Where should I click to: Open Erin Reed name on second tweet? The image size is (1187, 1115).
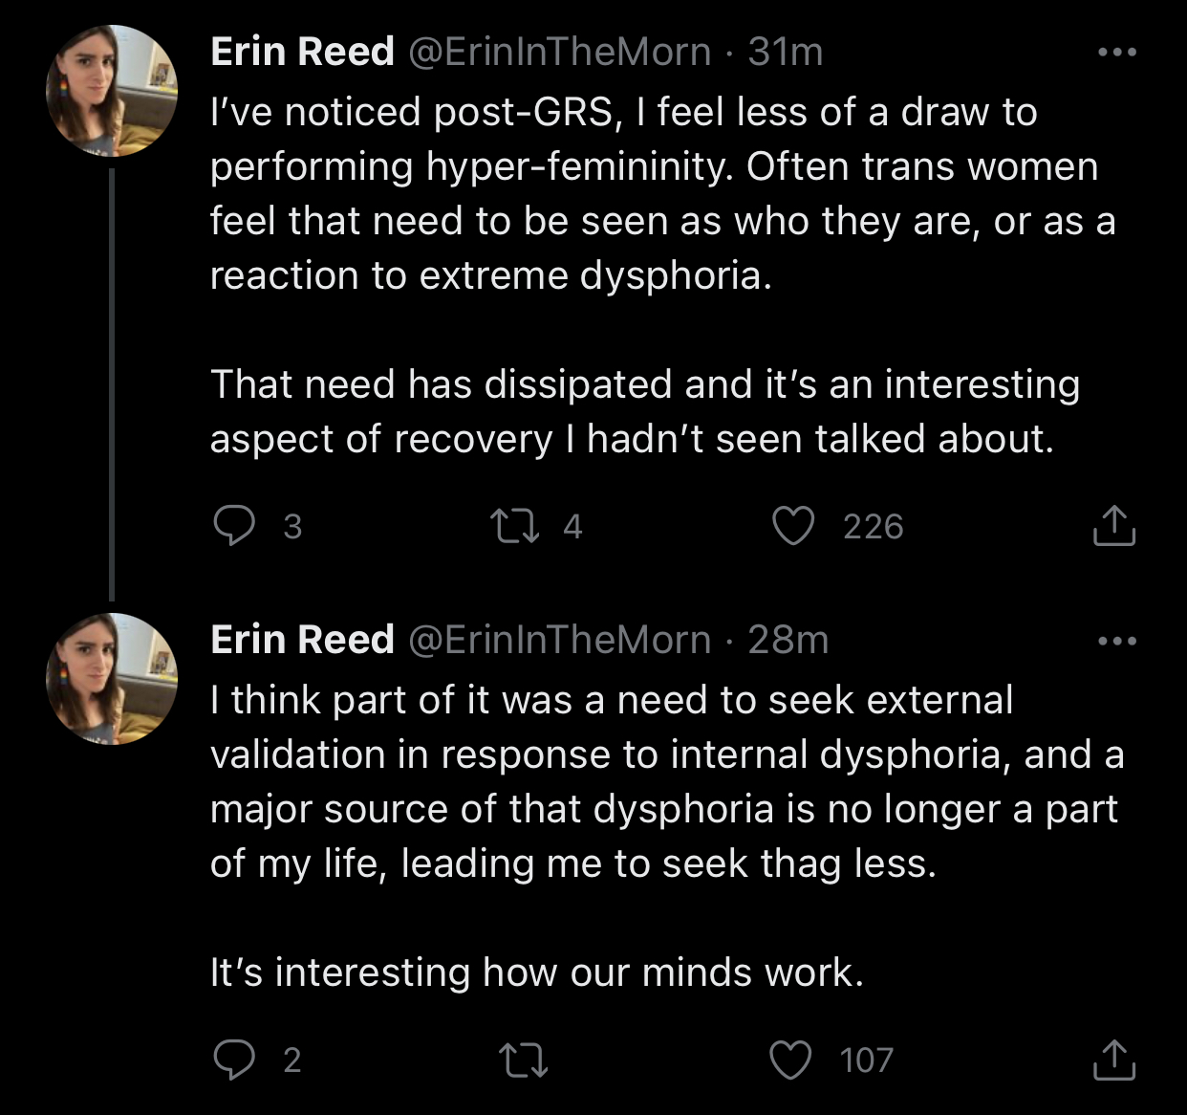302,640
